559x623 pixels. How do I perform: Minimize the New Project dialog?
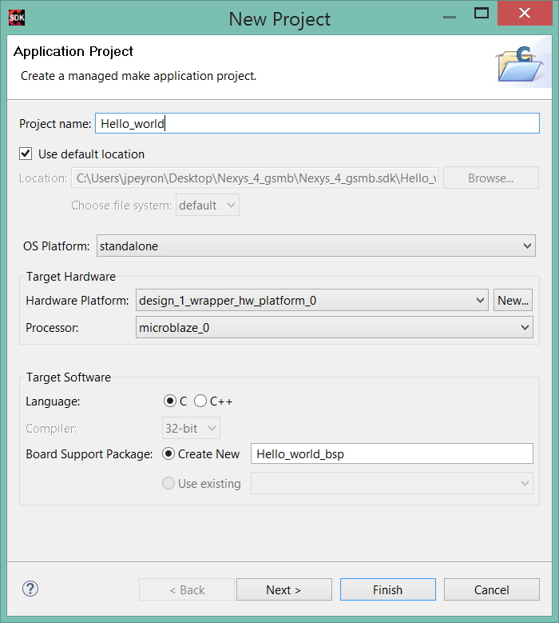449,17
